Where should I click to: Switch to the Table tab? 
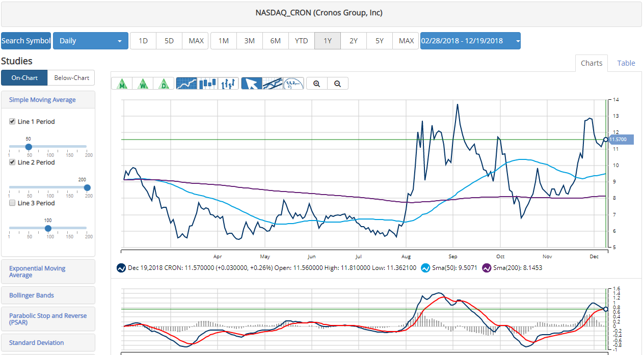[x=626, y=63]
